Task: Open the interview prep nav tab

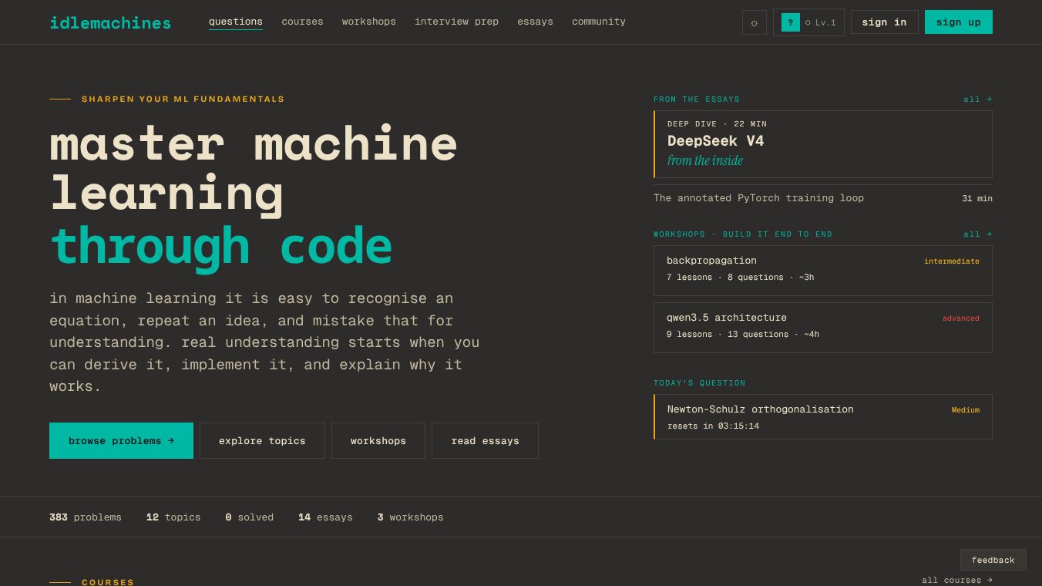Action: (456, 22)
